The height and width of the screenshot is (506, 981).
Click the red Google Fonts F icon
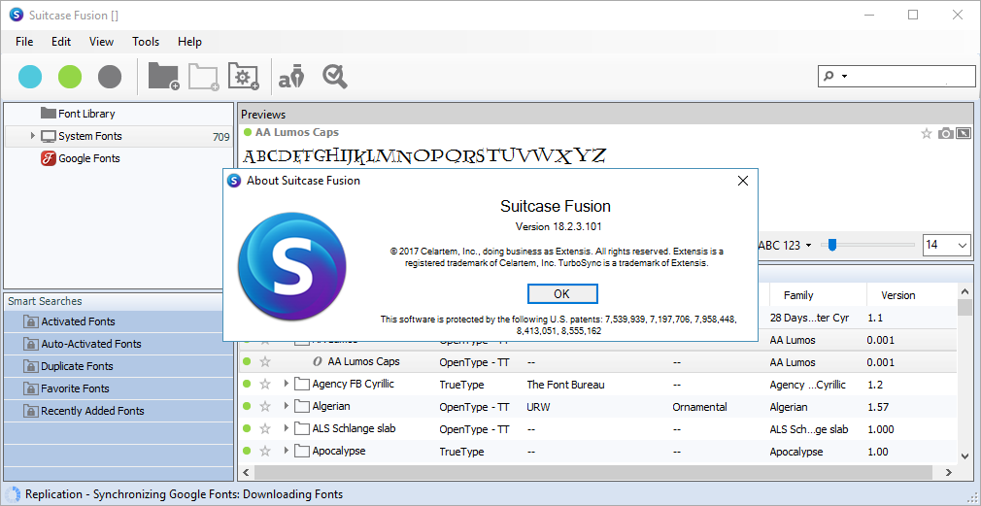tap(49, 158)
